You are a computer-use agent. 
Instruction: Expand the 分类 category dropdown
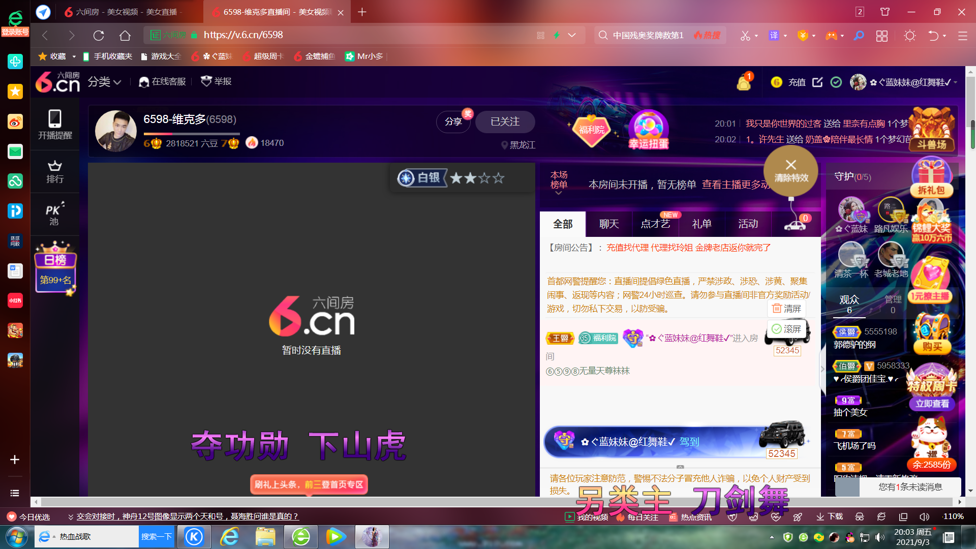click(x=104, y=82)
